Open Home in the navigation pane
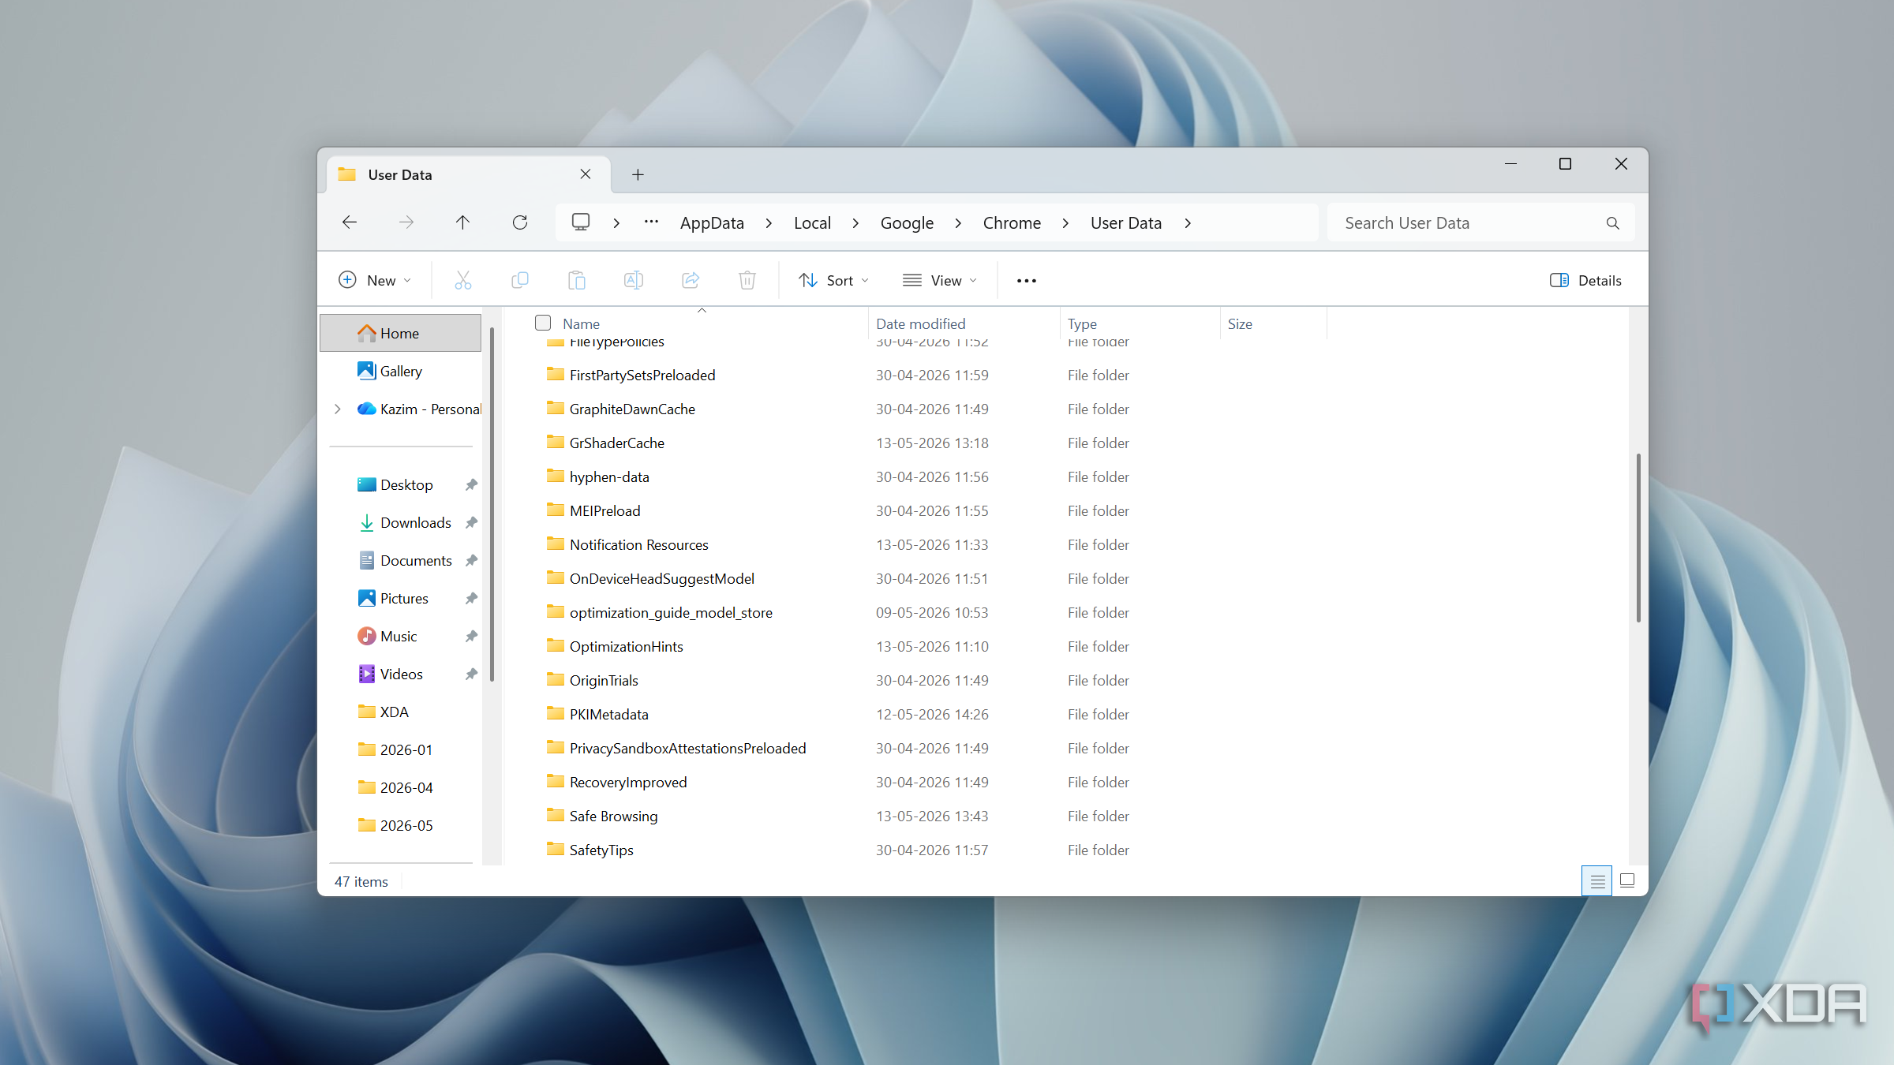Screen dimensions: 1894x1065 coord(401,333)
